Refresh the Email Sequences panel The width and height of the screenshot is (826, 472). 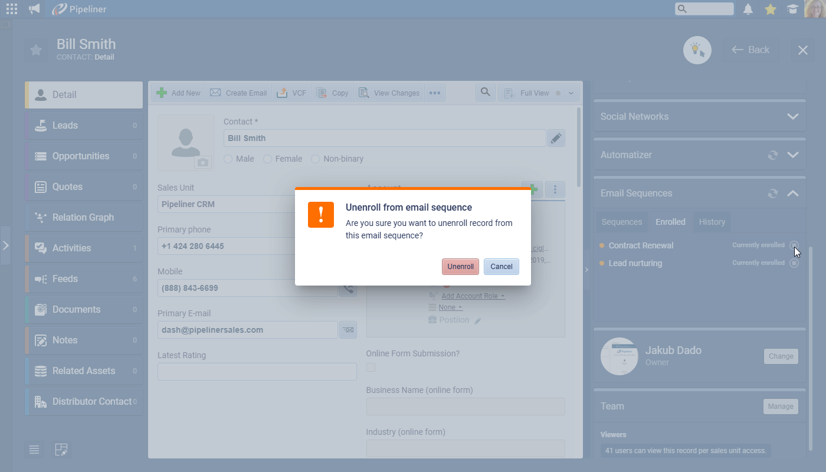click(x=772, y=194)
